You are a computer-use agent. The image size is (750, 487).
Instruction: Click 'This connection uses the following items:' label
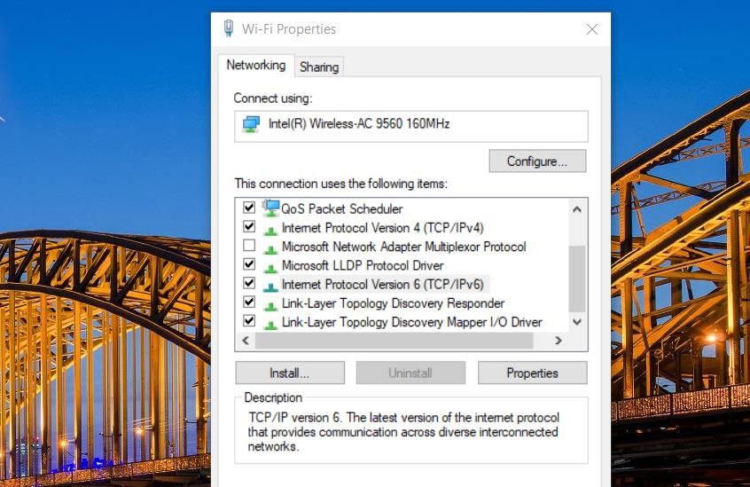point(341,184)
